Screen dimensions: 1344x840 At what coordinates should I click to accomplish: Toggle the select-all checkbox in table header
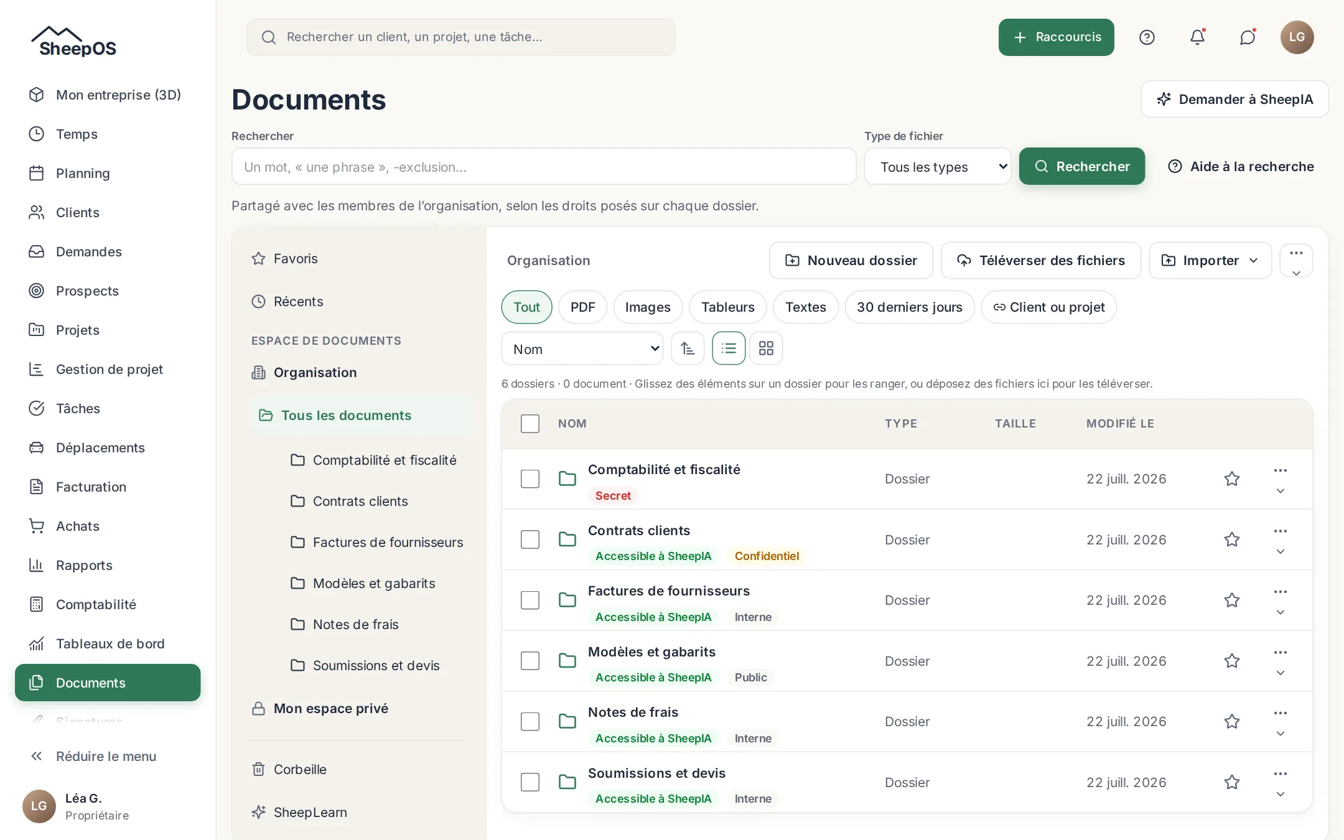click(530, 424)
